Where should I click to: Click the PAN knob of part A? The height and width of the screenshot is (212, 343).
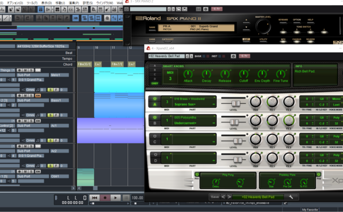coord(255,102)
